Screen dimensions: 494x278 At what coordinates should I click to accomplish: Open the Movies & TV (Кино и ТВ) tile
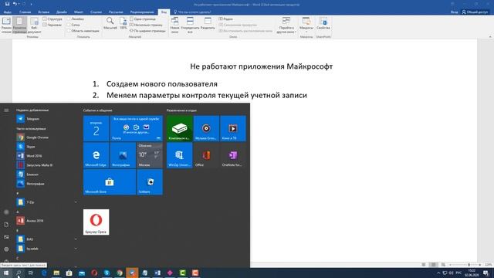click(x=233, y=128)
